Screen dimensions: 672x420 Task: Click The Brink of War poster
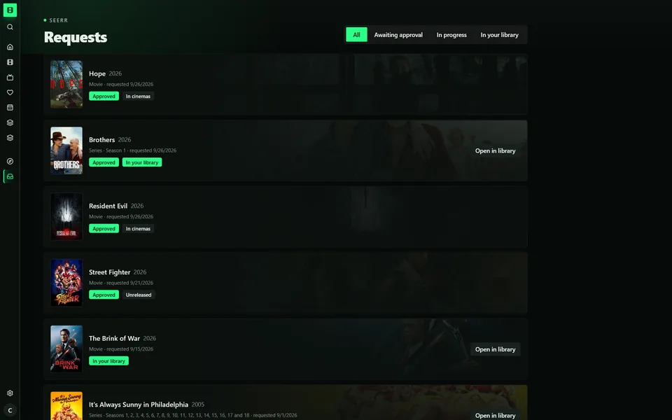click(x=66, y=349)
